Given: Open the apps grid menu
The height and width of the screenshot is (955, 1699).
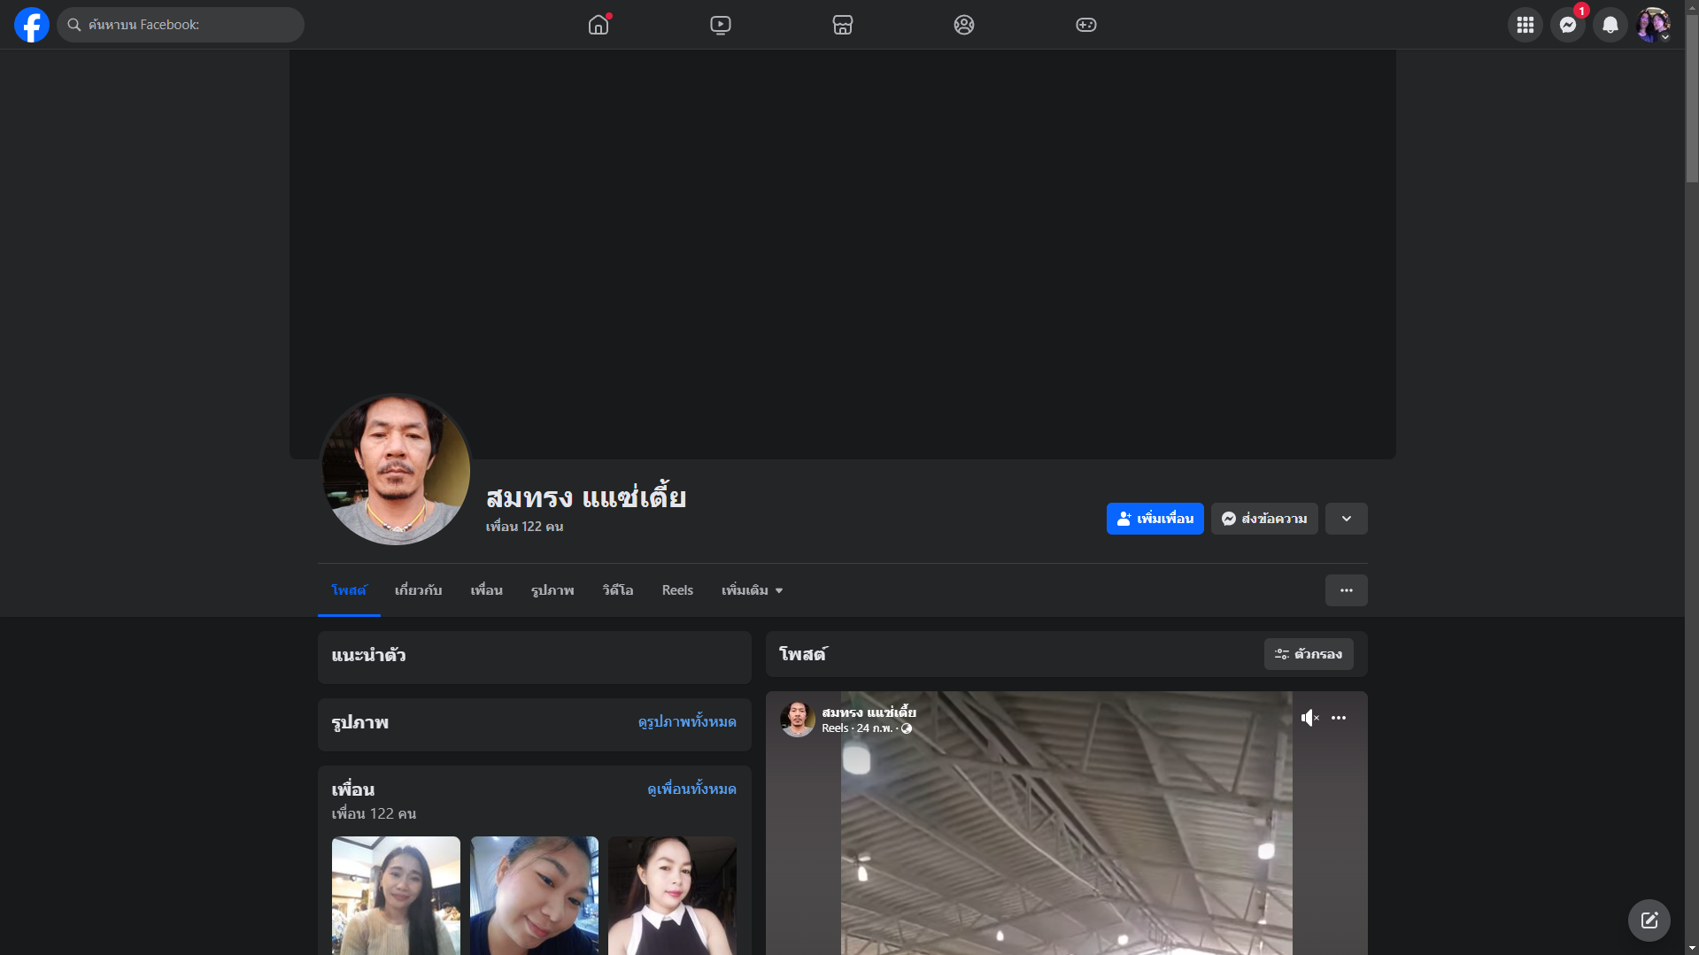Looking at the screenshot, I should 1525,25.
